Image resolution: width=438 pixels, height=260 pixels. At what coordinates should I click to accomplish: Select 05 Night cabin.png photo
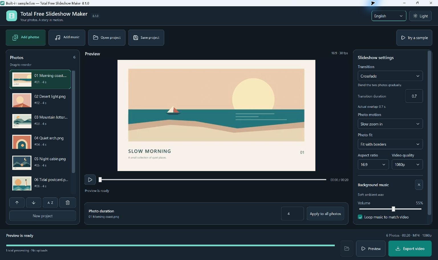point(40,162)
